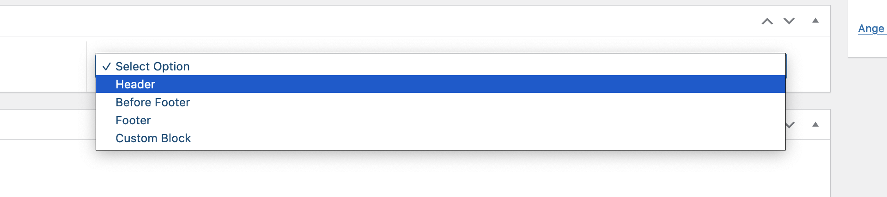
Task: Choose the standalone "Footer" option
Action: [133, 120]
